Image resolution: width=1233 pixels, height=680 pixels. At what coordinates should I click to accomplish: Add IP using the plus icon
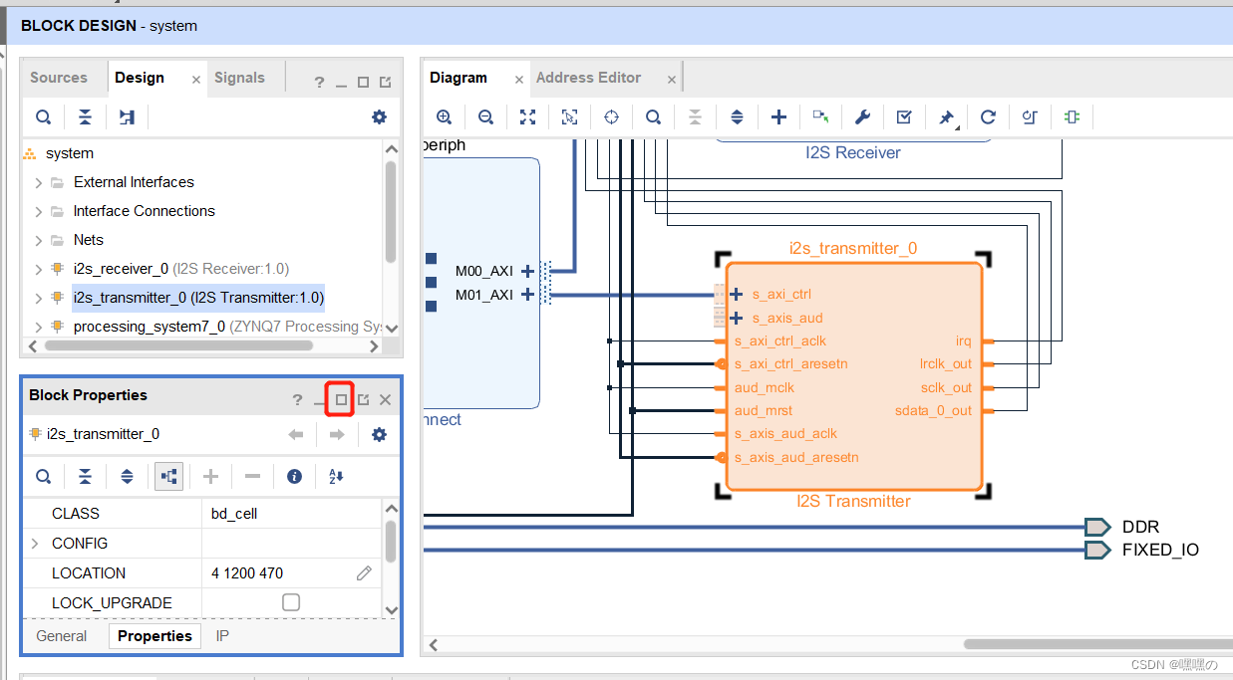click(778, 116)
